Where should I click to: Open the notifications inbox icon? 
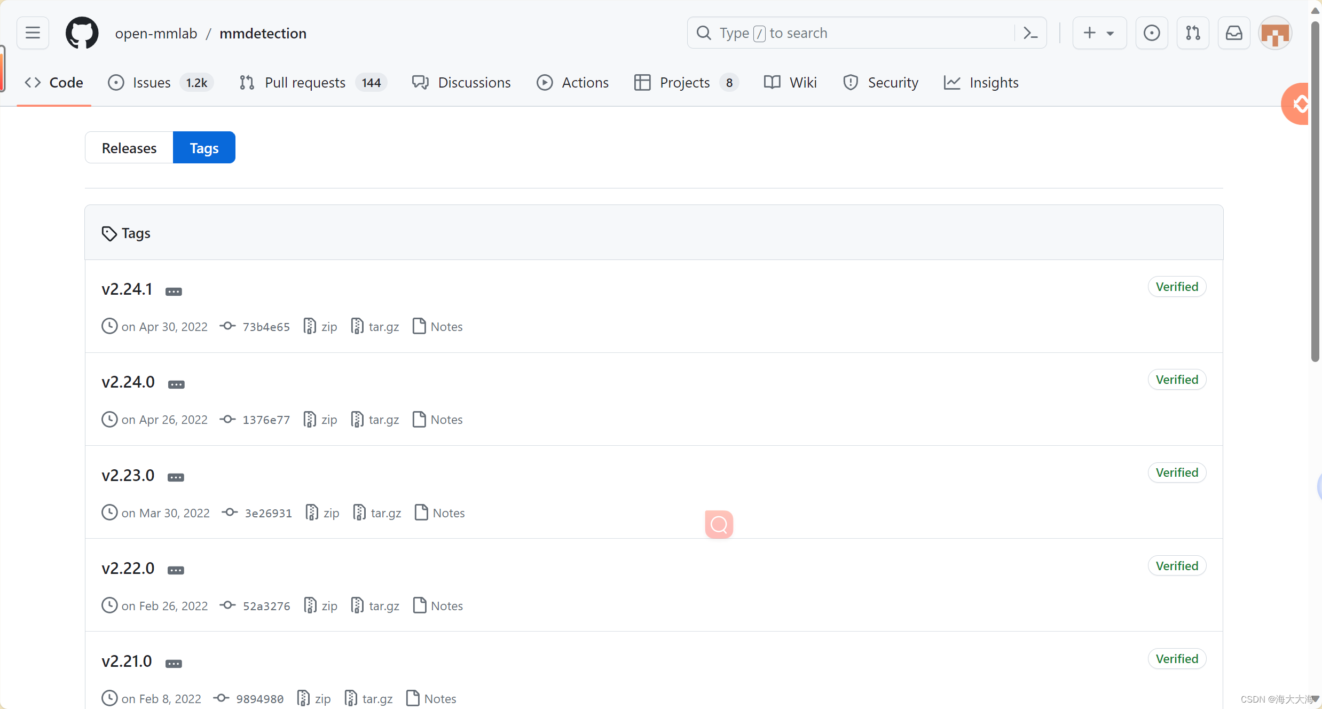[x=1234, y=33]
